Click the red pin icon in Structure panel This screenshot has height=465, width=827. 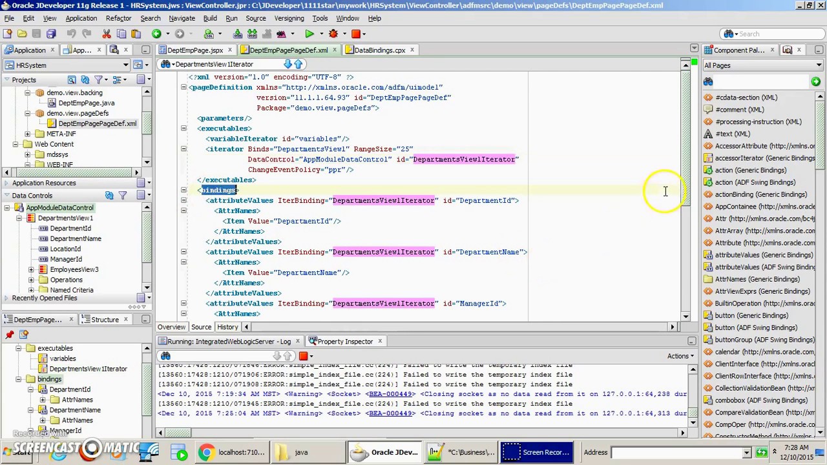(10, 334)
